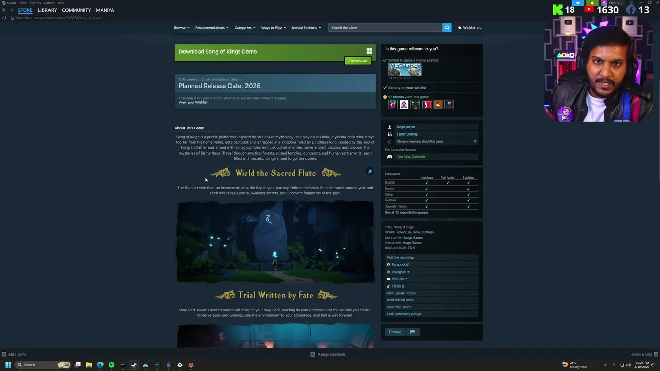Open the Adventure genre link
The height and width of the screenshot is (371, 660).
pos(404,232)
